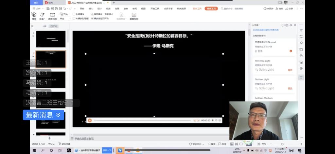
Task: Click the 关闭自动展示缺失字体列表 link
Action: point(266,30)
